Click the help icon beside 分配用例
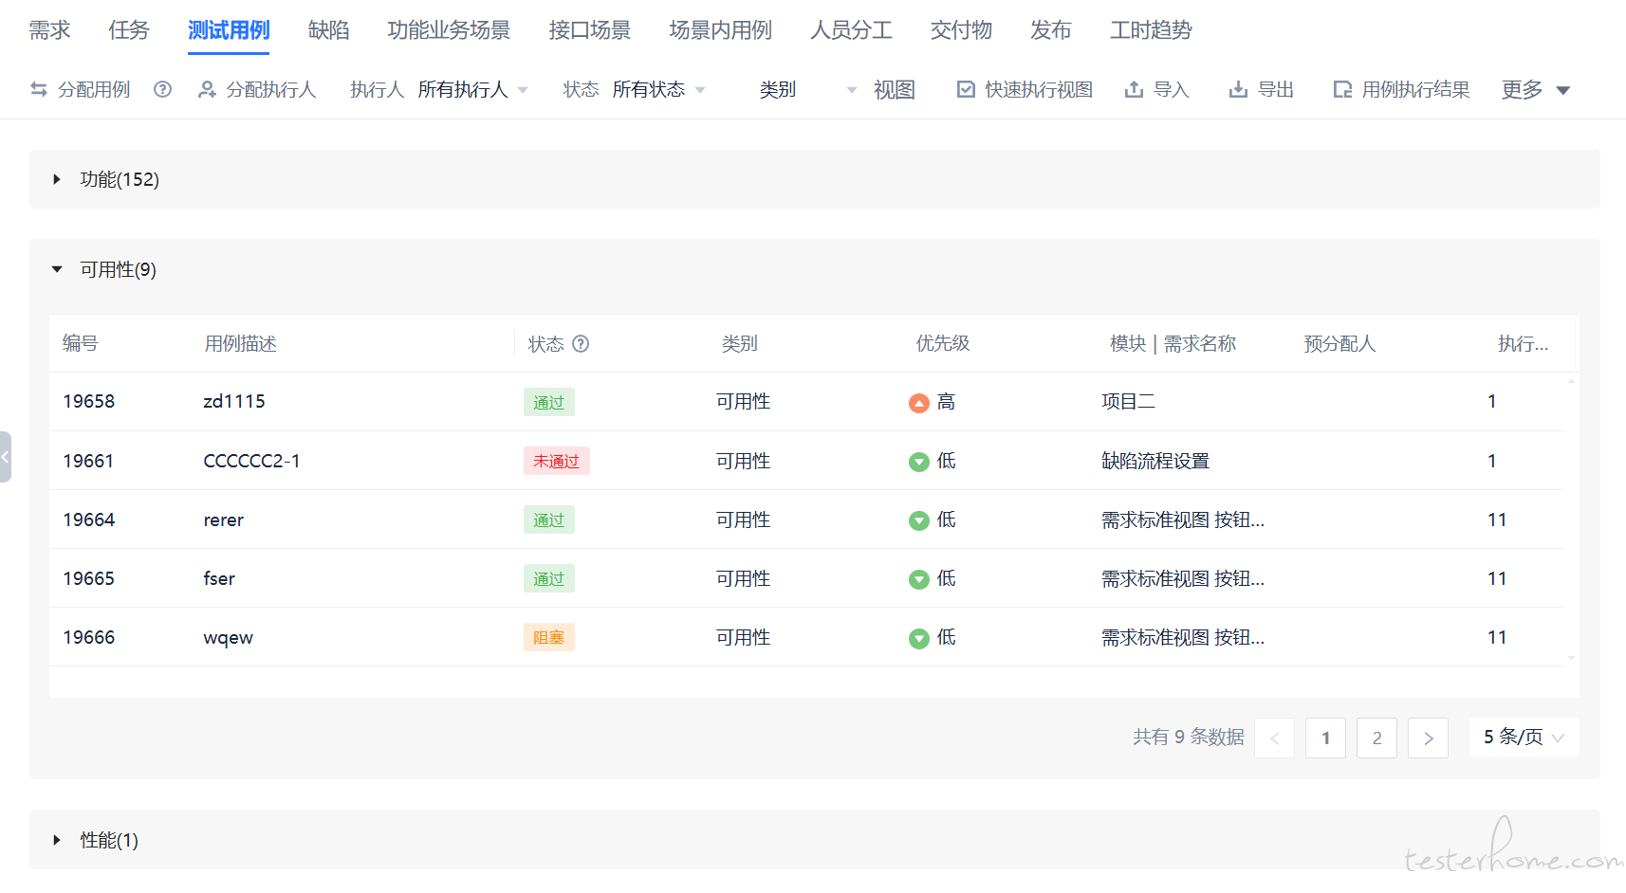The width and height of the screenshot is (1626, 893). pos(162,89)
